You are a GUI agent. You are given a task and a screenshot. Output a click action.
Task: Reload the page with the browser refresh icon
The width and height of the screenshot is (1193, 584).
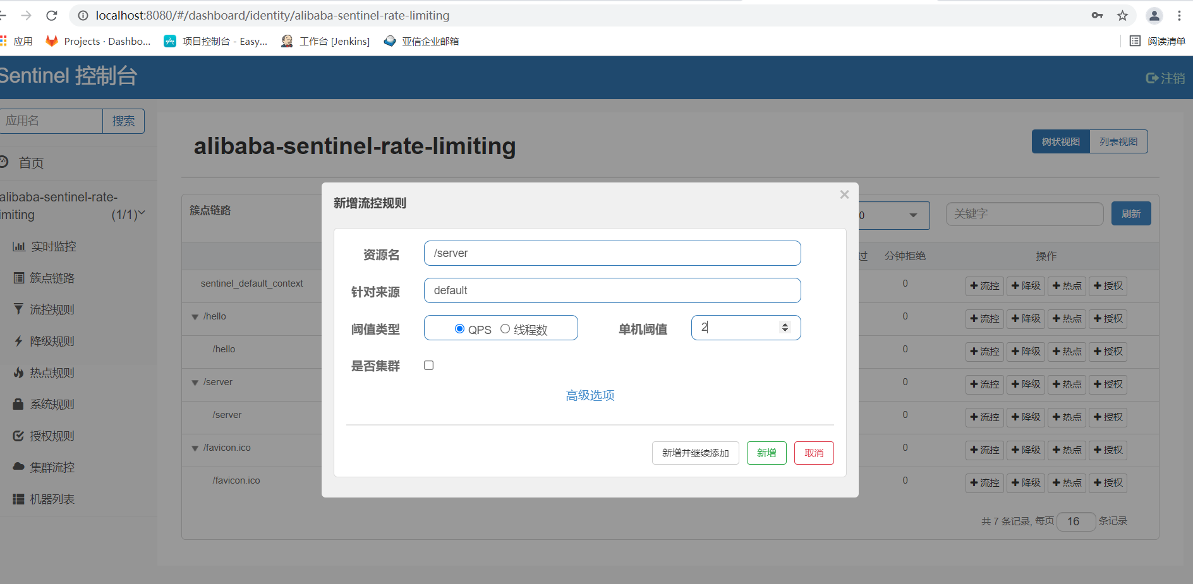52,15
